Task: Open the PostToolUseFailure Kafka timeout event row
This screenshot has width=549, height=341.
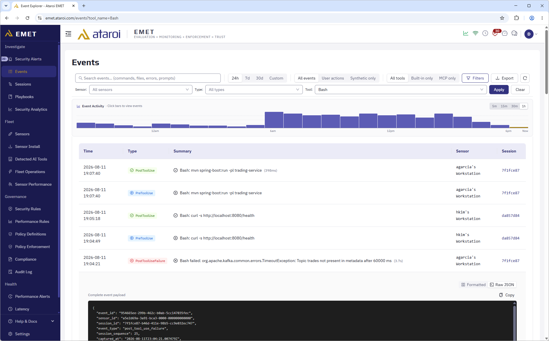Action: point(302,261)
